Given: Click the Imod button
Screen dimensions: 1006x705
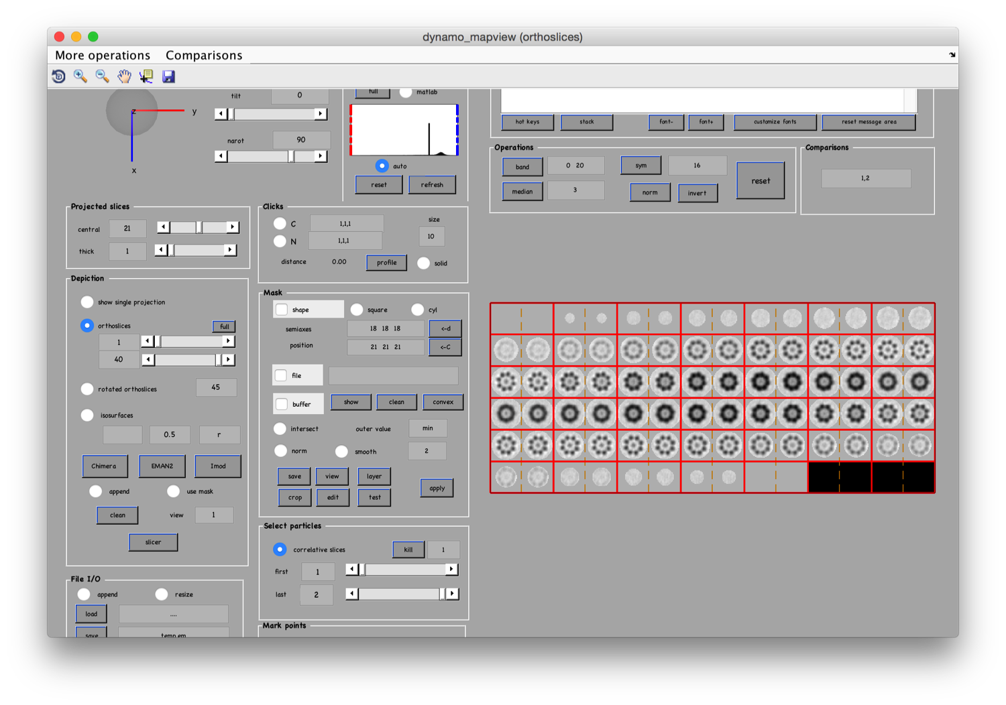Looking at the screenshot, I should (218, 466).
